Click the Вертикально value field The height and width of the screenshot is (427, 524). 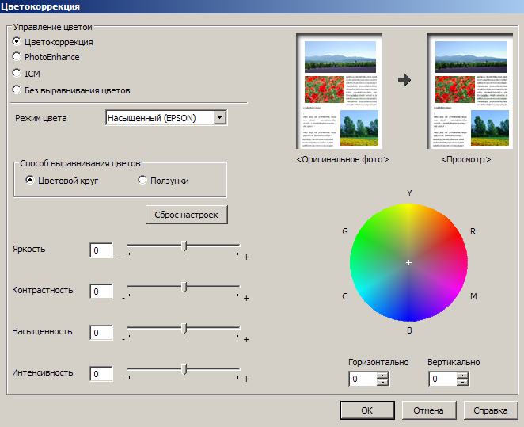coord(442,379)
